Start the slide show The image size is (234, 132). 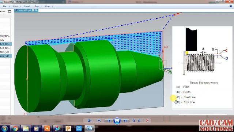tap(117, 121)
